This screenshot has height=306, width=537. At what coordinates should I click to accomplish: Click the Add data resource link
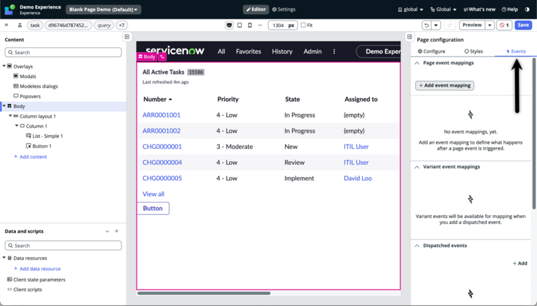[37, 269]
